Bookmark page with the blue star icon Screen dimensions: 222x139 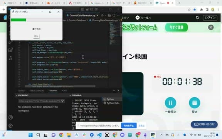195,10
